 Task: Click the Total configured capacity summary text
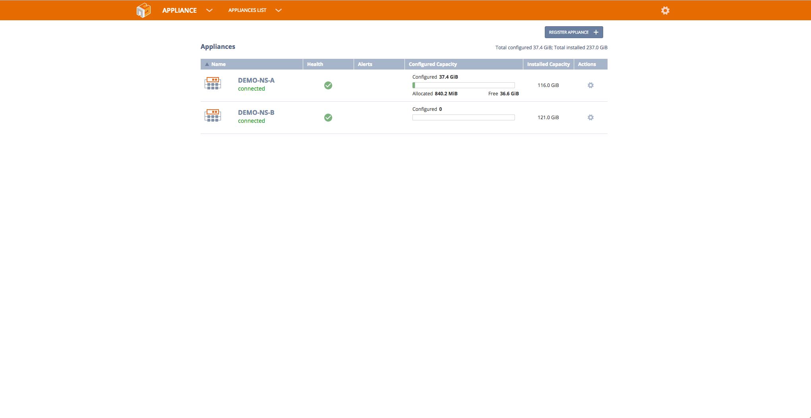click(x=551, y=47)
